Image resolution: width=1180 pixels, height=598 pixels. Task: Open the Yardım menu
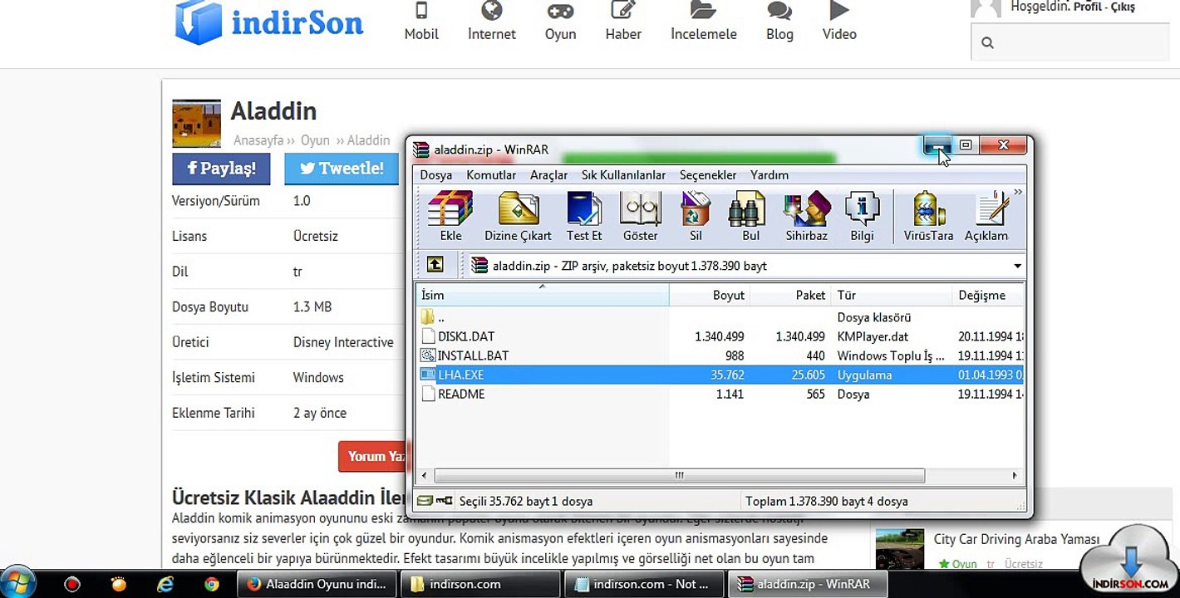(x=769, y=175)
